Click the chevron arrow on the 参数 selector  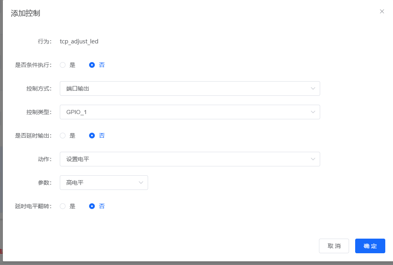coord(141,183)
